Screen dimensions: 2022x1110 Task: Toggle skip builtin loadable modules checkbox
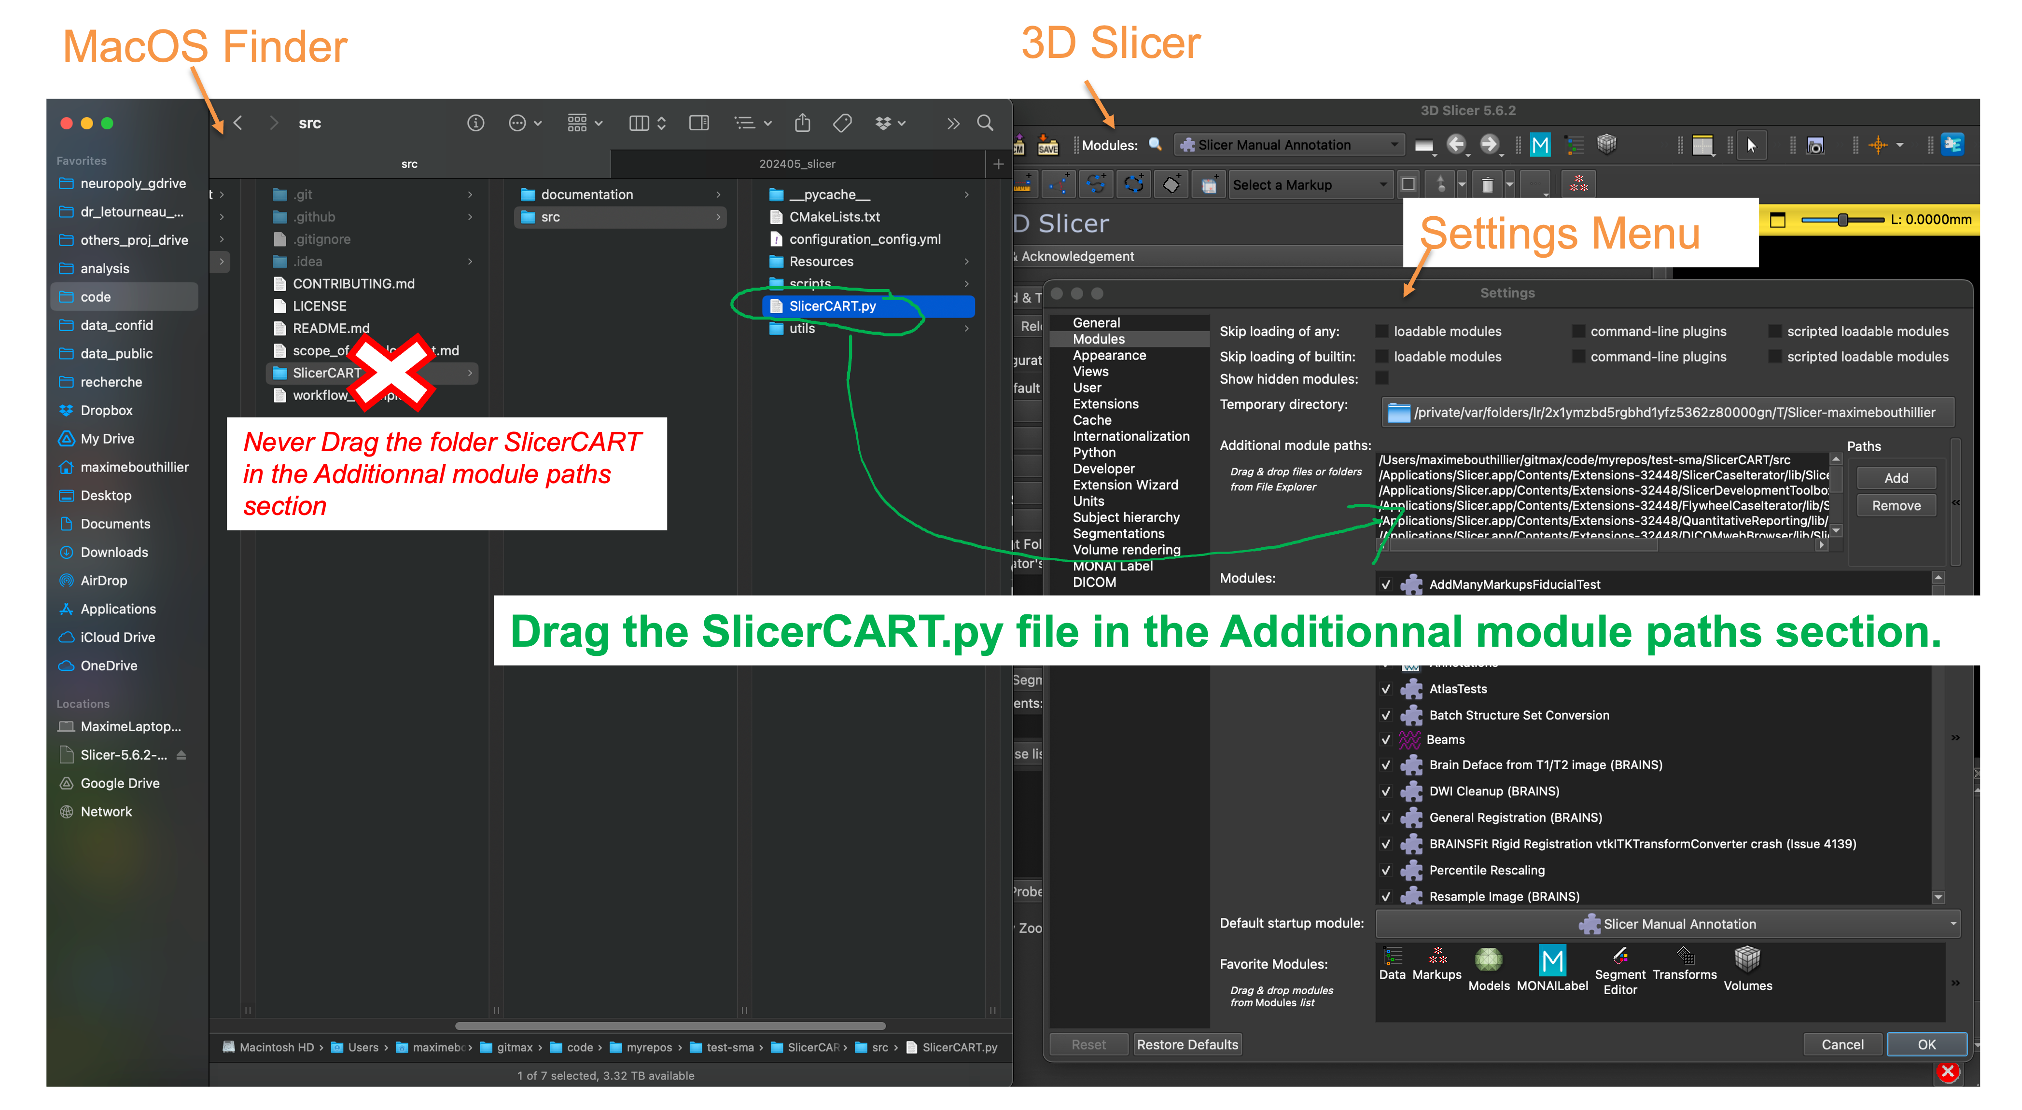pyautogui.click(x=1382, y=356)
